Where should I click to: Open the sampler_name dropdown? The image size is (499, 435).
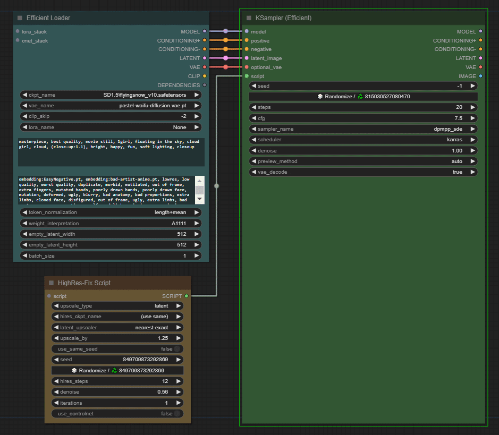tap(363, 129)
